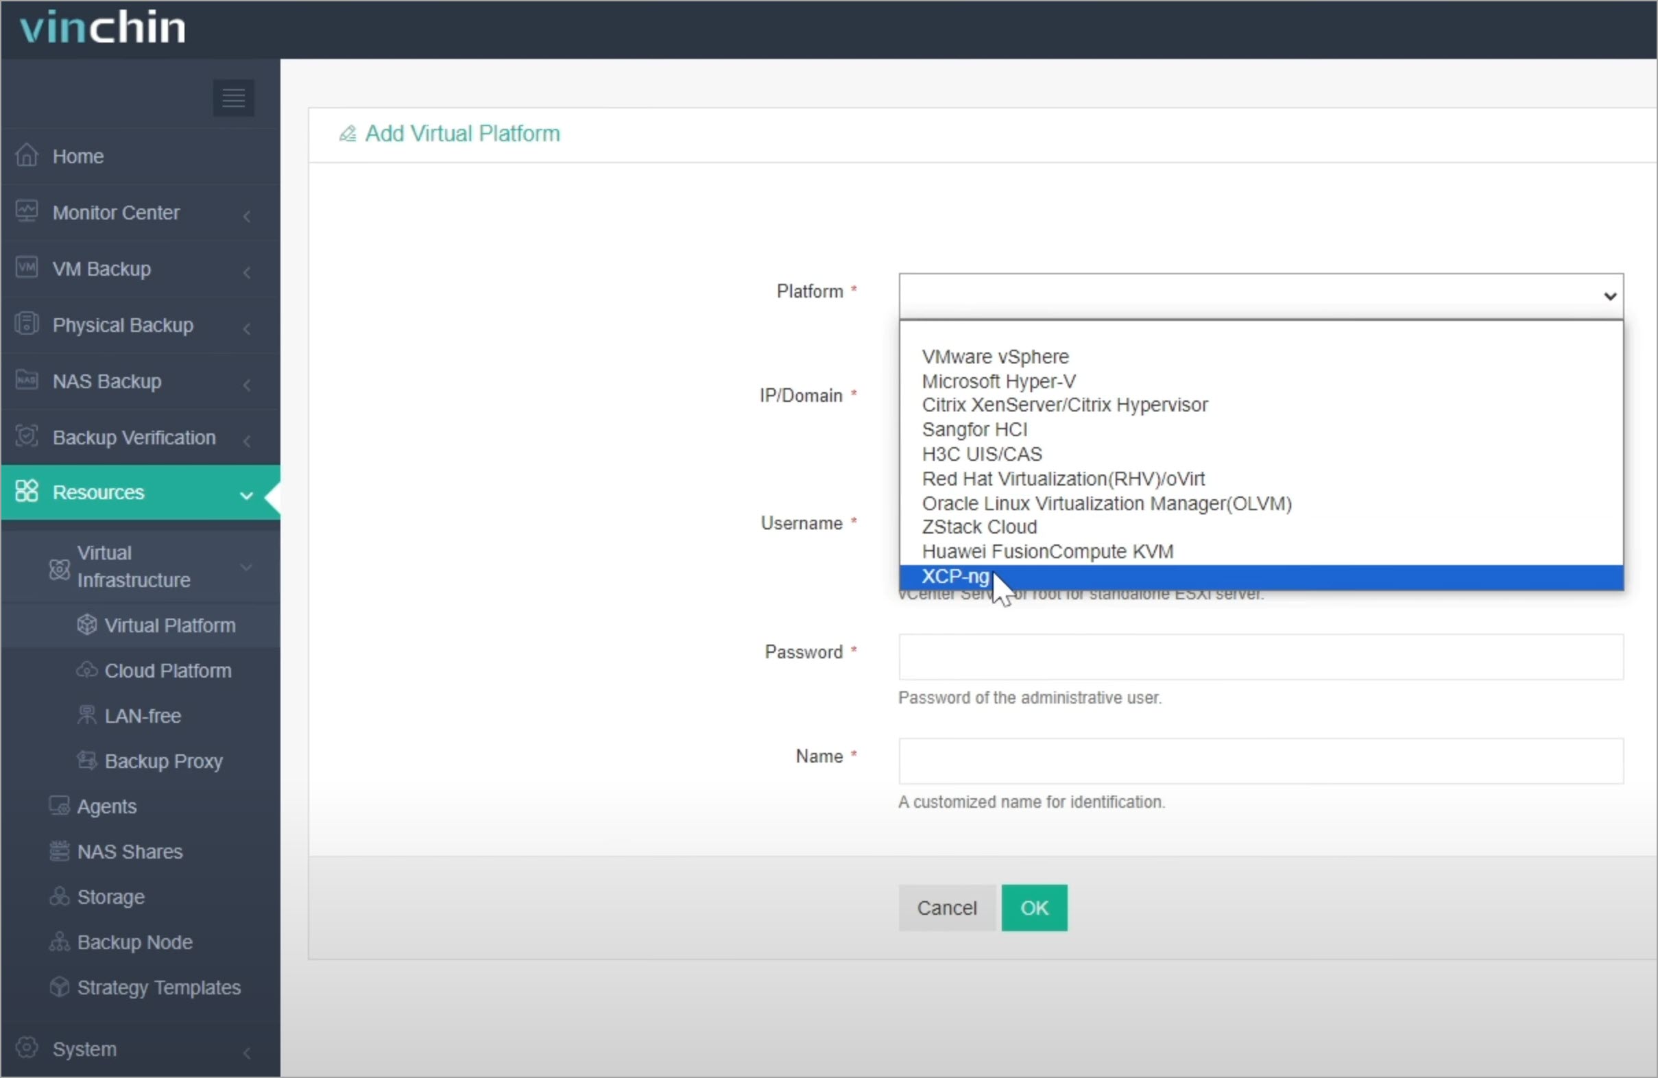Click the Cancel button

[947, 907]
